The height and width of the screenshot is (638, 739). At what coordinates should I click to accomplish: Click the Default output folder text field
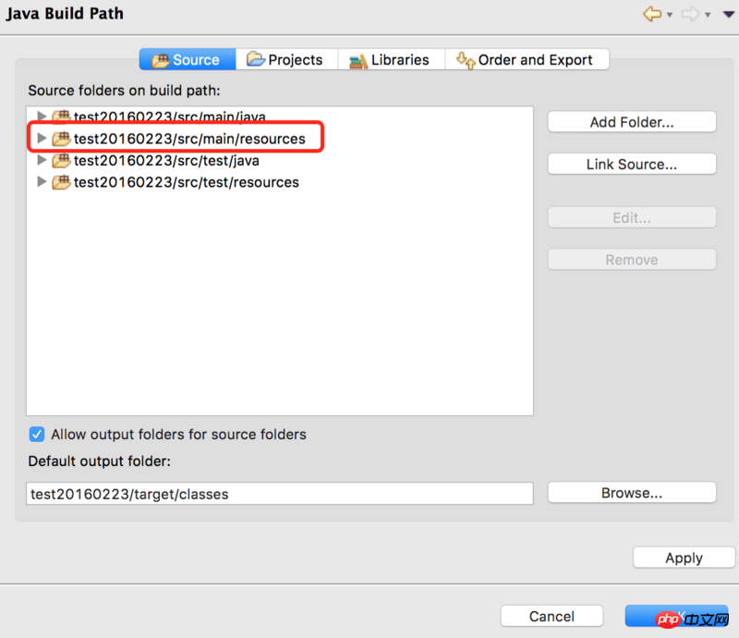tap(280, 494)
